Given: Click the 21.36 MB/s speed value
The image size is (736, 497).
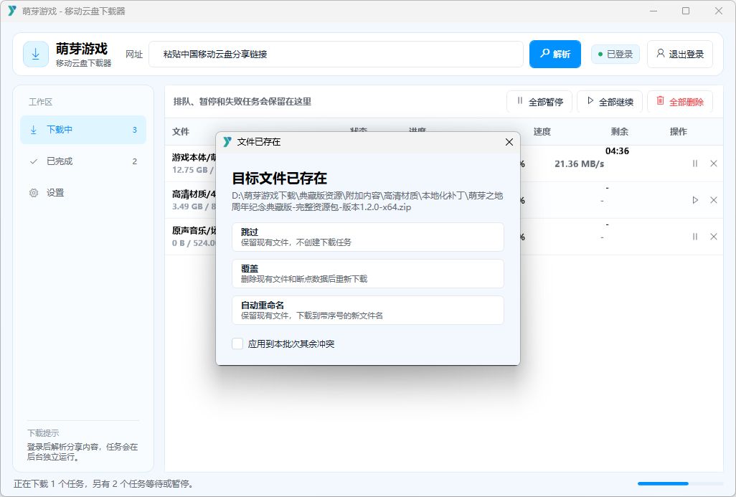Looking at the screenshot, I should pyautogui.click(x=579, y=164).
